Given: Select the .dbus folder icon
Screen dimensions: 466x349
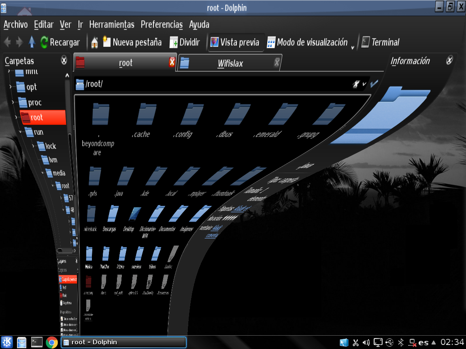Looking at the screenshot, I should tap(237, 114).
